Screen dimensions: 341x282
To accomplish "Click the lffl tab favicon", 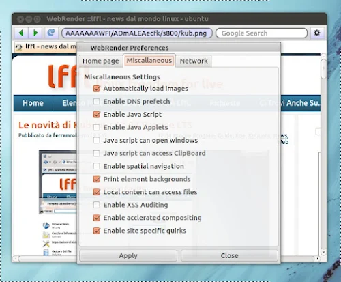I will [x=19, y=47].
